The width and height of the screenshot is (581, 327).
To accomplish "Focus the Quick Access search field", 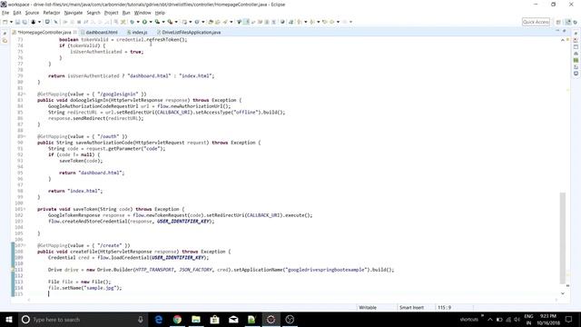I will point(536,22).
